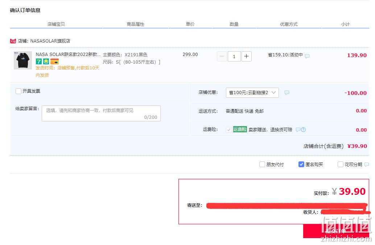Click the 给卖家留言 message text box
The width and height of the screenshot is (375, 245).
point(101,113)
